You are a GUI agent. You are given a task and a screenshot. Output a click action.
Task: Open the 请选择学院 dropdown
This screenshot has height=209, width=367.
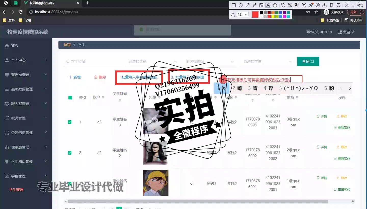click(267, 61)
